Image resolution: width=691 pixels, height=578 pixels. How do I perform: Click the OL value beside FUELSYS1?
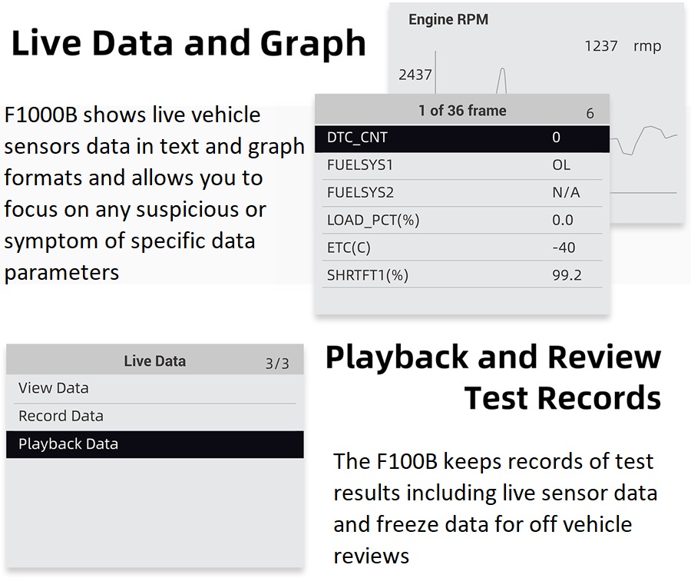click(x=561, y=165)
